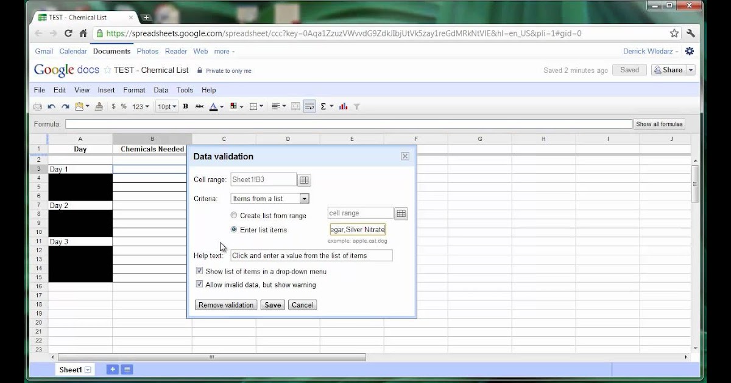Select Enter list items option
This screenshot has height=383, width=731.
click(x=234, y=230)
